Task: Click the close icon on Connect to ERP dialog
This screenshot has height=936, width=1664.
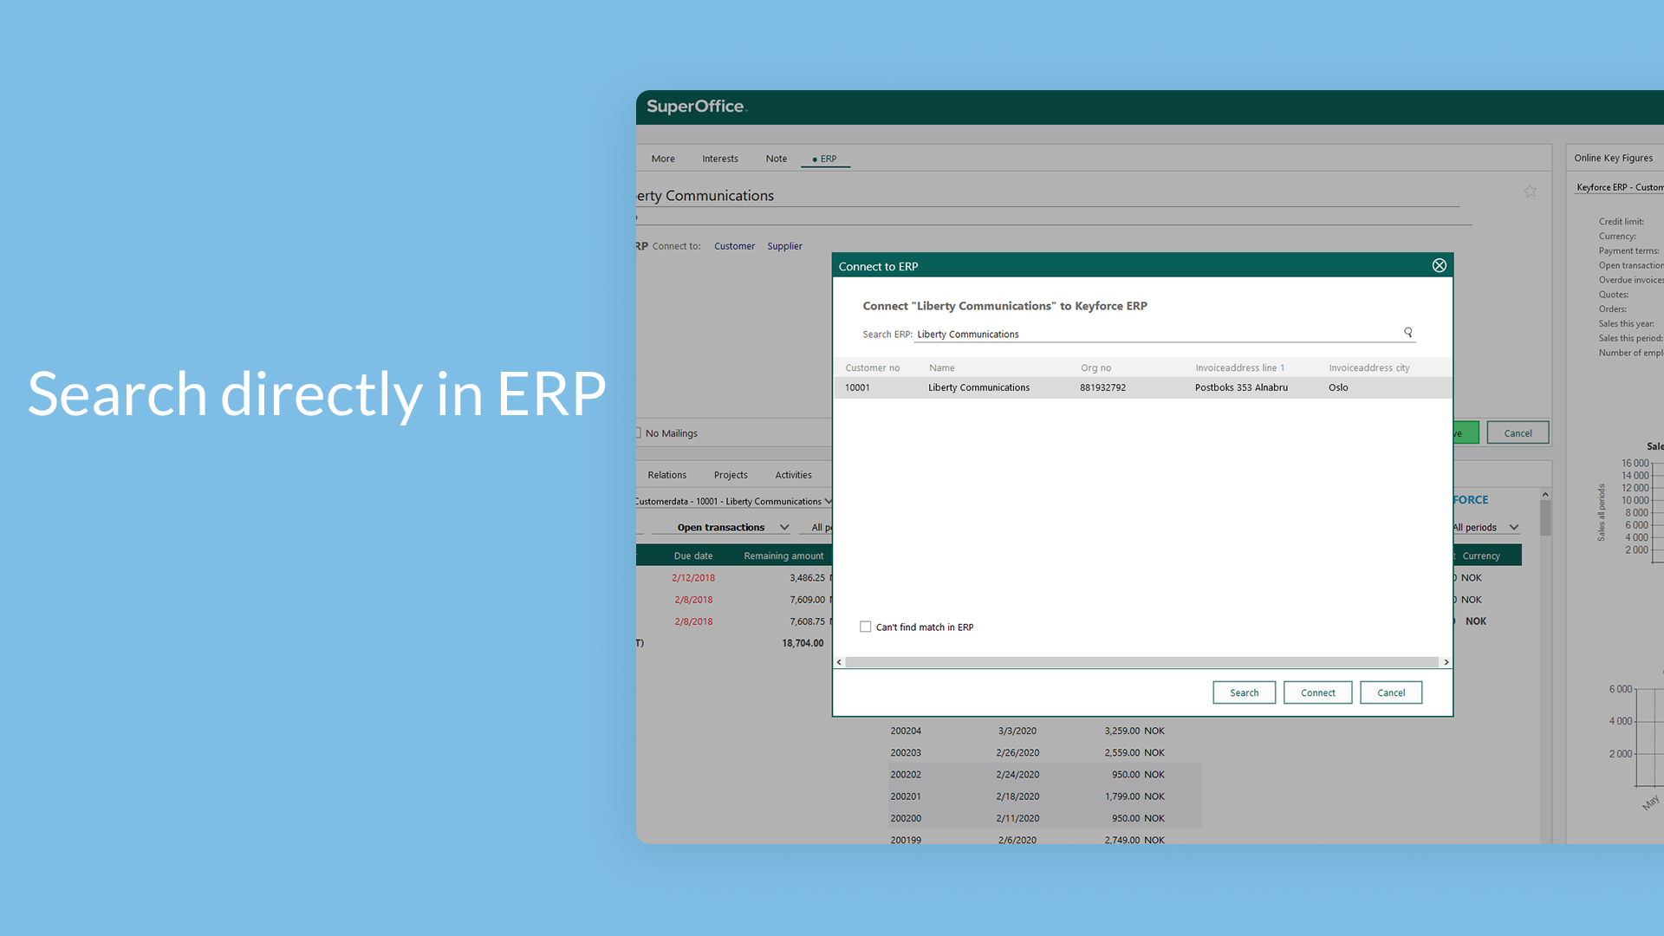Action: 1439,265
